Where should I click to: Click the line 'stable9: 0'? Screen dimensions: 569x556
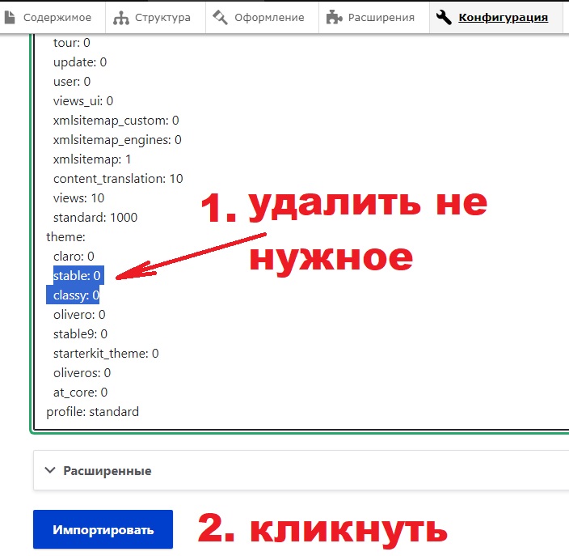[x=80, y=334]
